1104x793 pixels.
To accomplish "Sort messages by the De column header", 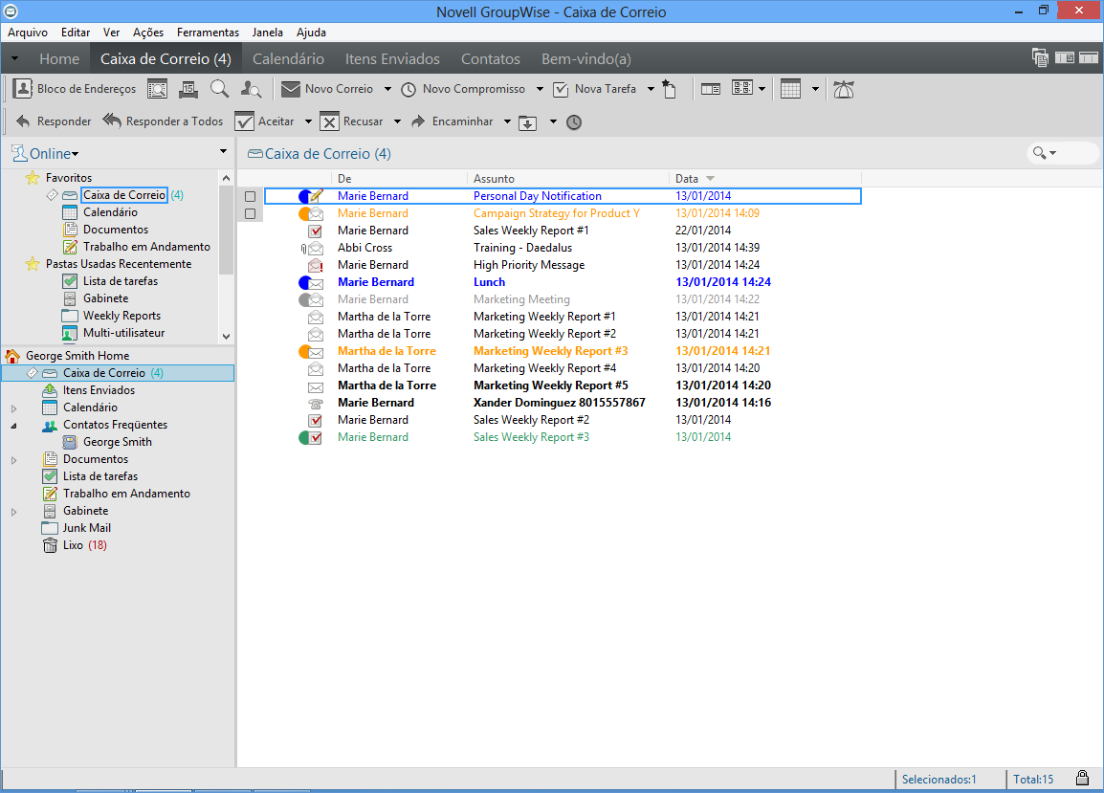I will pyautogui.click(x=399, y=179).
